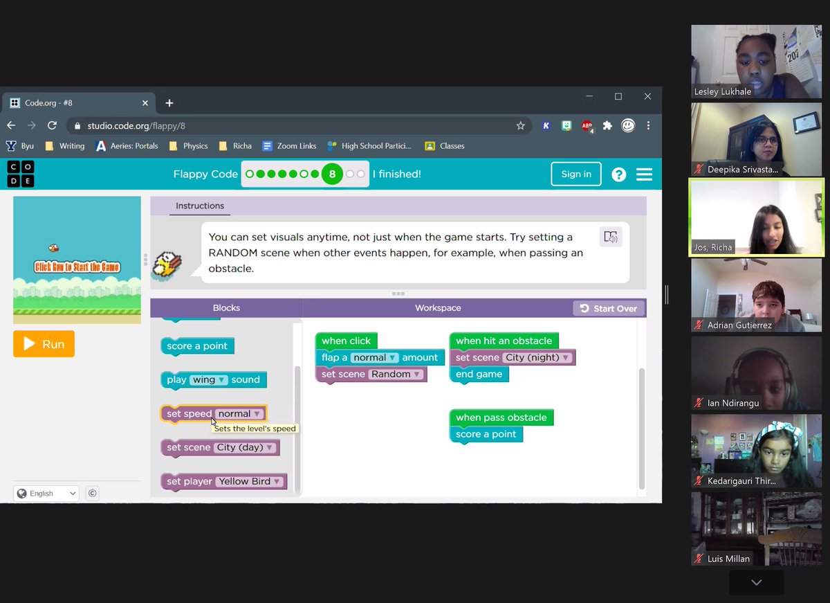Open the Zoom Links bookmark
Screen dimensions: 830x603
pos(288,146)
